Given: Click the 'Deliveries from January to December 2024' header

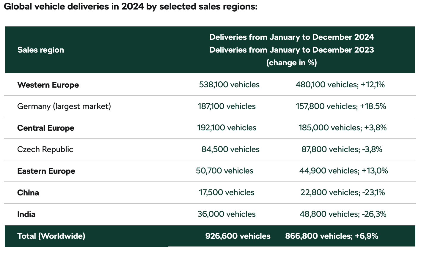Looking at the screenshot, I should [x=292, y=37].
